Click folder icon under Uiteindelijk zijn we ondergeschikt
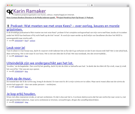The height and width of the screenshot is (114, 135). click(x=23, y=71)
